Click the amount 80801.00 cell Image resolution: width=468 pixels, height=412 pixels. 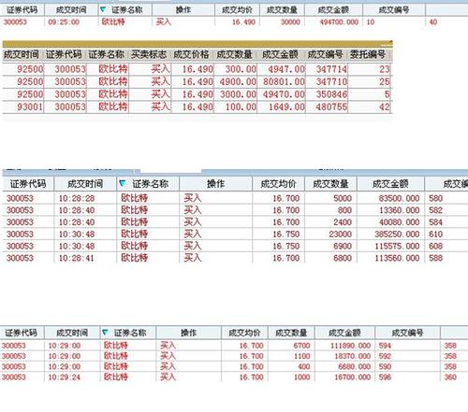pos(284,82)
